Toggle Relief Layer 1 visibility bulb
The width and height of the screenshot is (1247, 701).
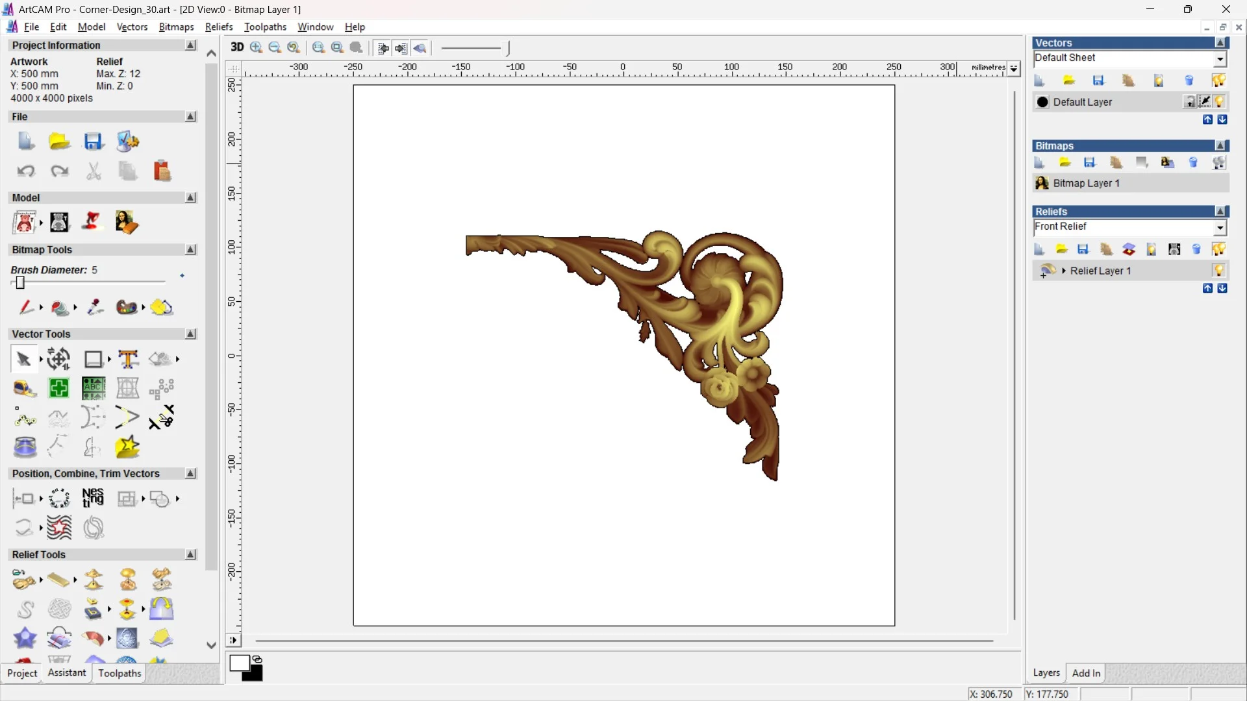[x=1219, y=271]
